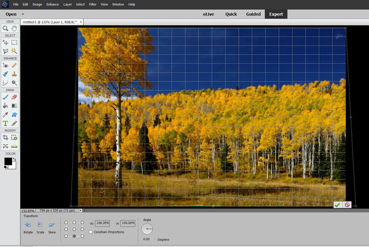Switch to the eLive tab
Screen dimensions: 369x247
pos(209,14)
